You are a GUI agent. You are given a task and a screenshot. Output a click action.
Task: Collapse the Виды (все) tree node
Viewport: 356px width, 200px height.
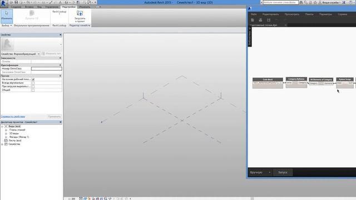[2, 127]
